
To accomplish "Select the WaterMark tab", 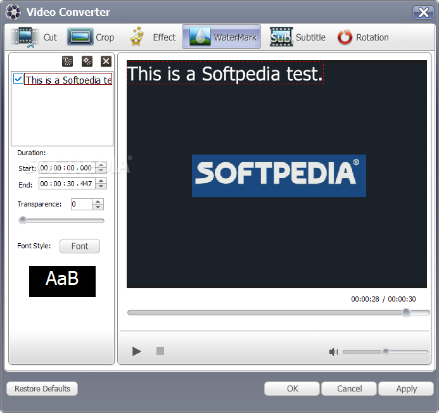I will (222, 37).
